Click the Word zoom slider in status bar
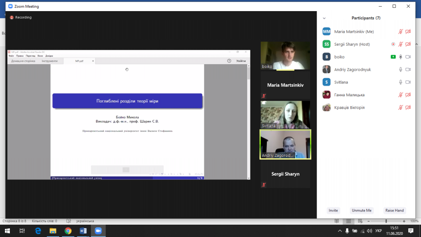The width and height of the screenshot is (421, 237). tap(386, 221)
